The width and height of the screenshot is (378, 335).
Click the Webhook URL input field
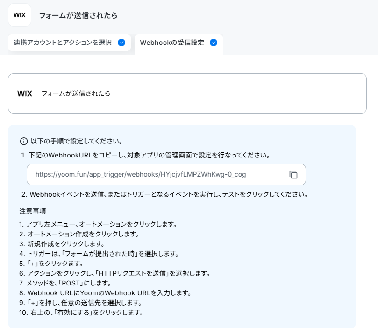coord(166,174)
